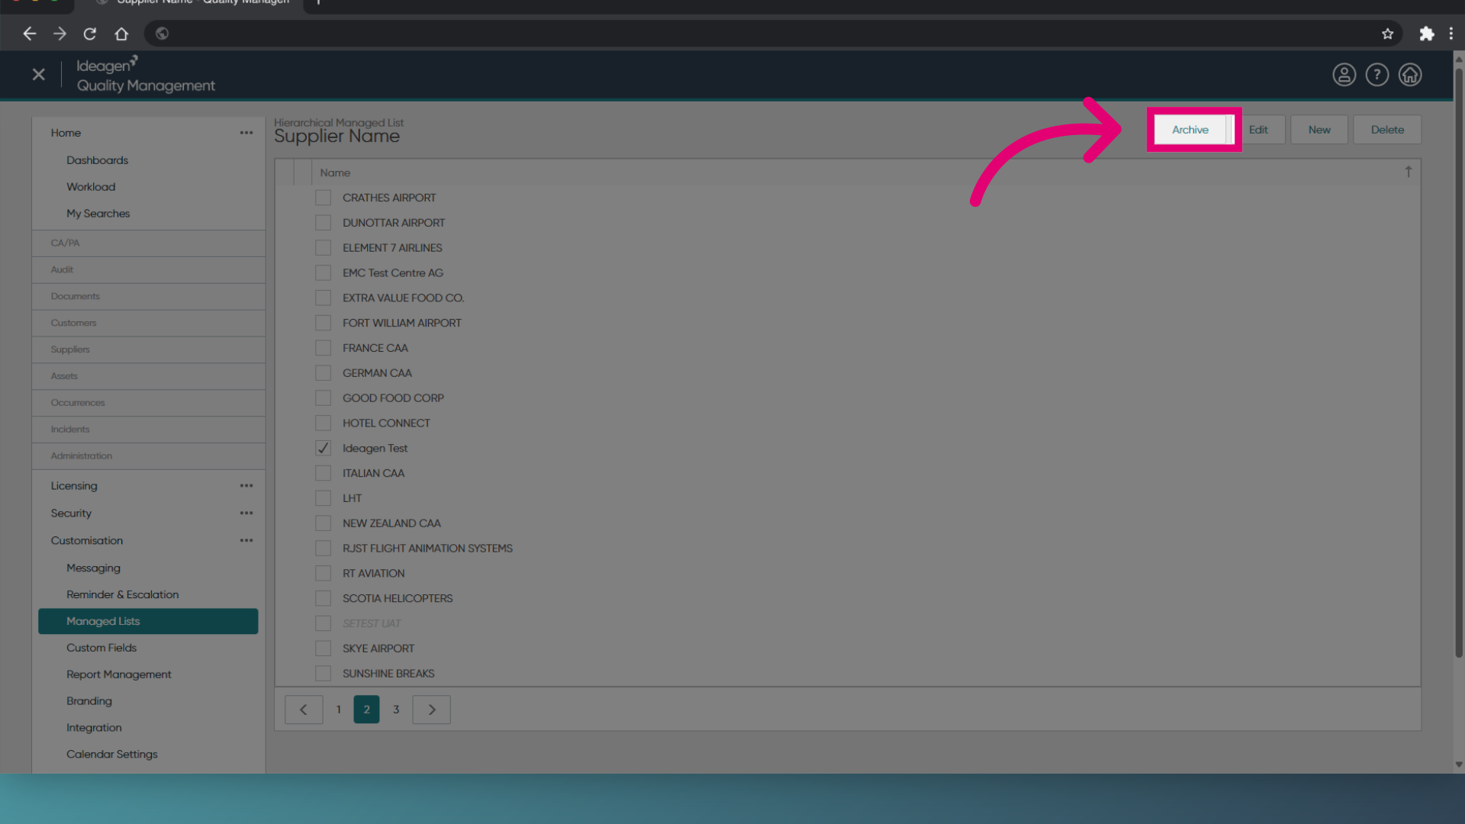The width and height of the screenshot is (1465, 824).
Task: Select the CA/PA module in the sidebar
Action: click(x=149, y=243)
